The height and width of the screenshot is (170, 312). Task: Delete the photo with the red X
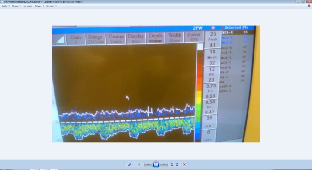(184, 164)
